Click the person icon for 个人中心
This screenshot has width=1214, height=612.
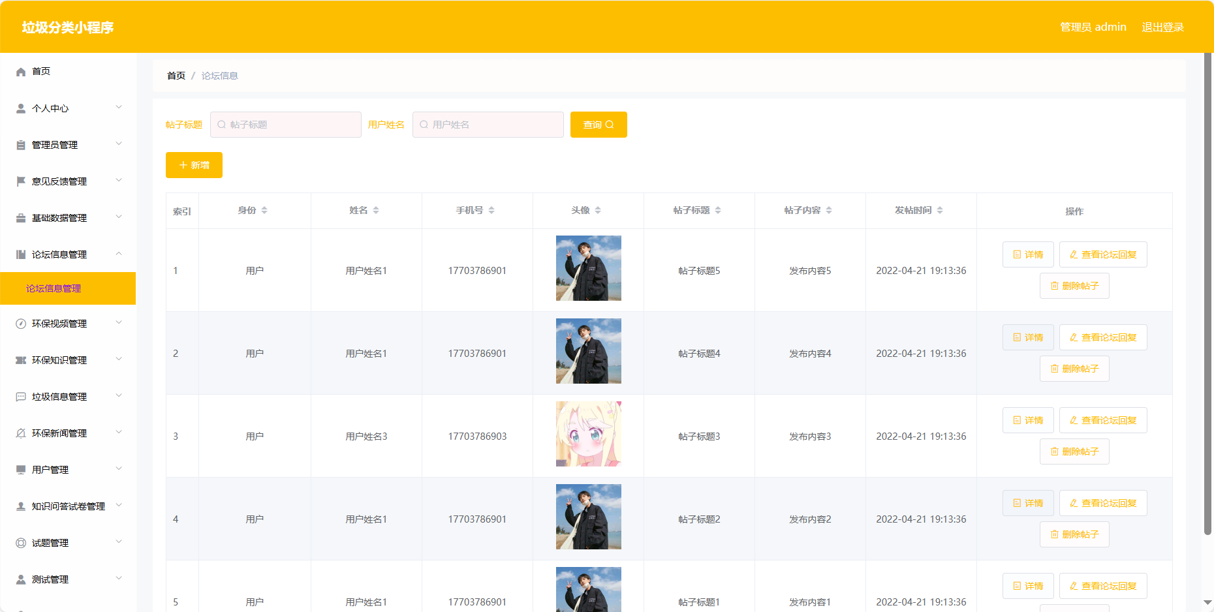click(x=21, y=108)
